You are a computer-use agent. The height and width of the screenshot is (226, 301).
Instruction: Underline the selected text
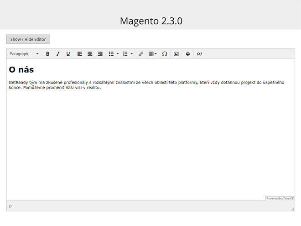click(68, 54)
